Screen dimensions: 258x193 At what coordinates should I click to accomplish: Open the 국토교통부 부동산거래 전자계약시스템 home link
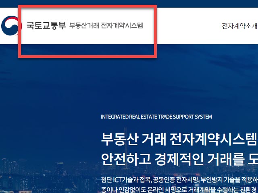tap(85, 25)
